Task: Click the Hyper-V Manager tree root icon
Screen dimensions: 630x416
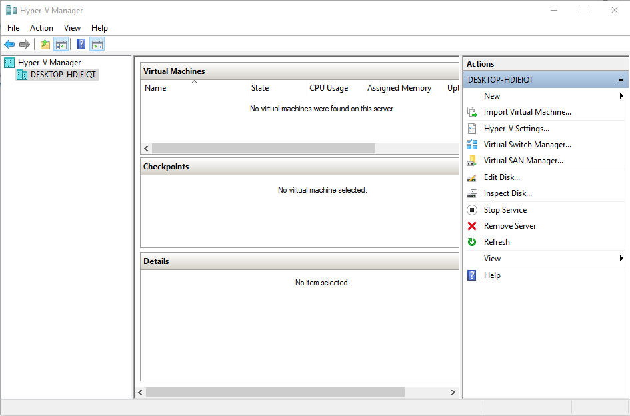Action: [x=9, y=62]
